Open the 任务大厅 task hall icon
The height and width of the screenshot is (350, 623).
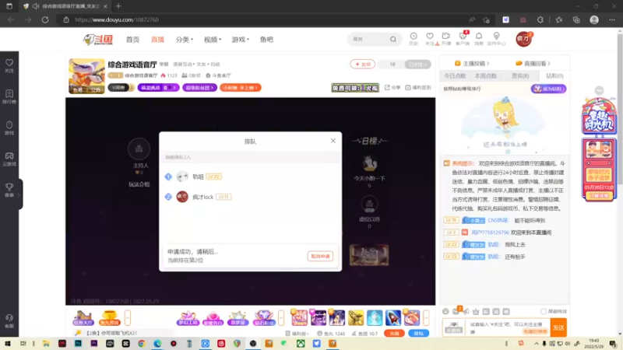(83, 318)
